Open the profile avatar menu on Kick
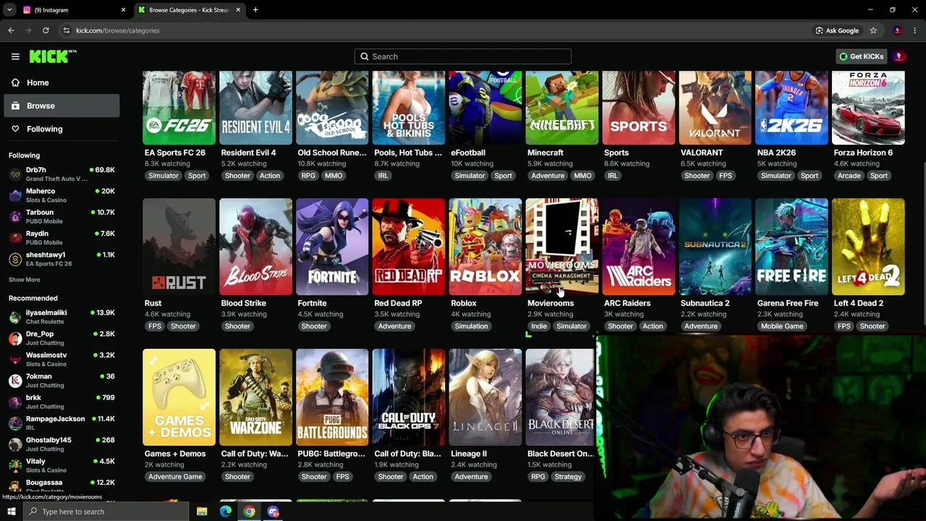 tap(899, 56)
